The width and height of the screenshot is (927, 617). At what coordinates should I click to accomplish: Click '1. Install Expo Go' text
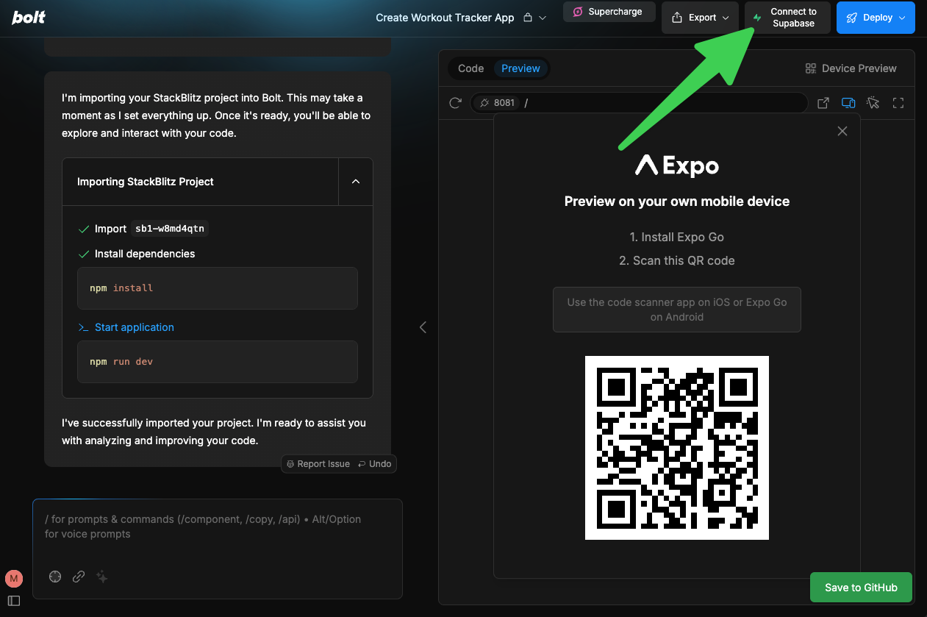(x=677, y=237)
